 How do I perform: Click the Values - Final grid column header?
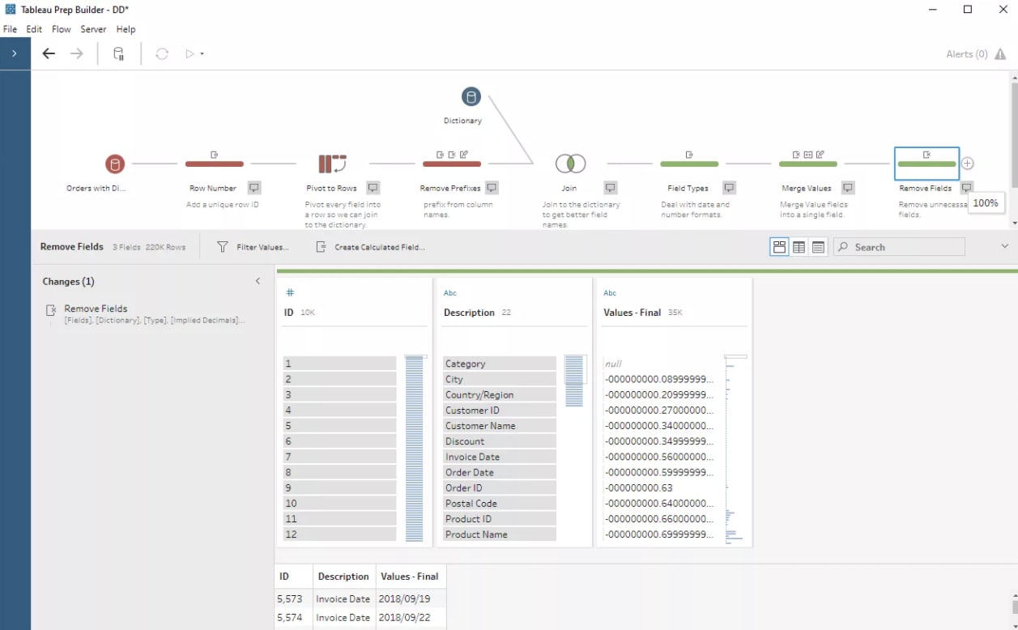[x=409, y=577]
